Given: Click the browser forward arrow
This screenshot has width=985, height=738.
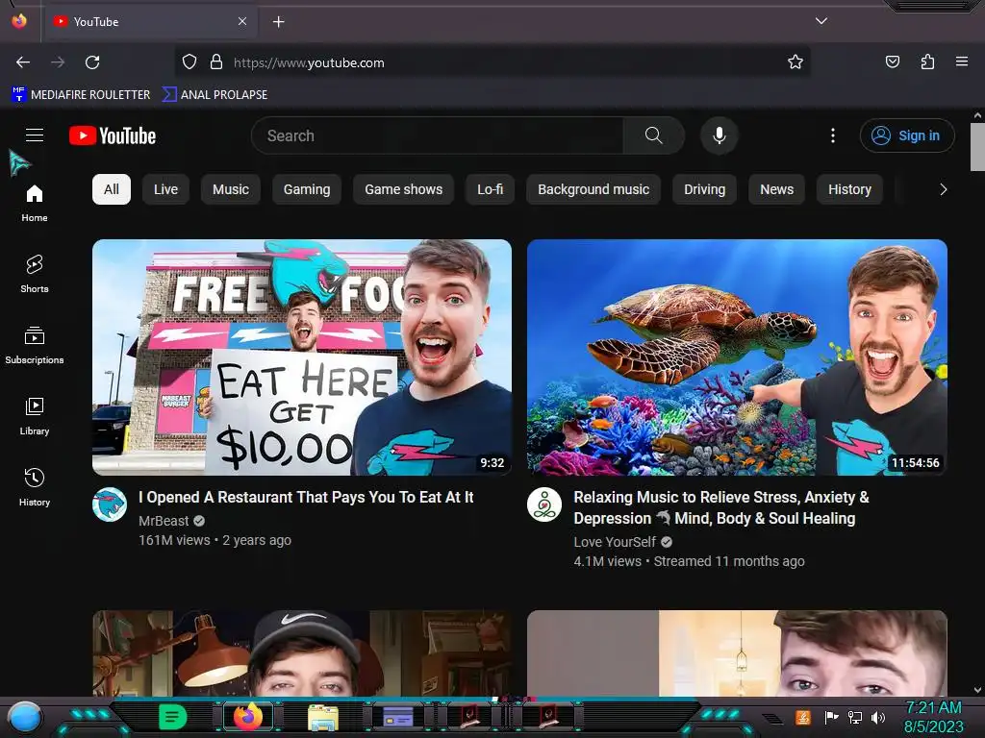Looking at the screenshot, I should tap(58, 62).
